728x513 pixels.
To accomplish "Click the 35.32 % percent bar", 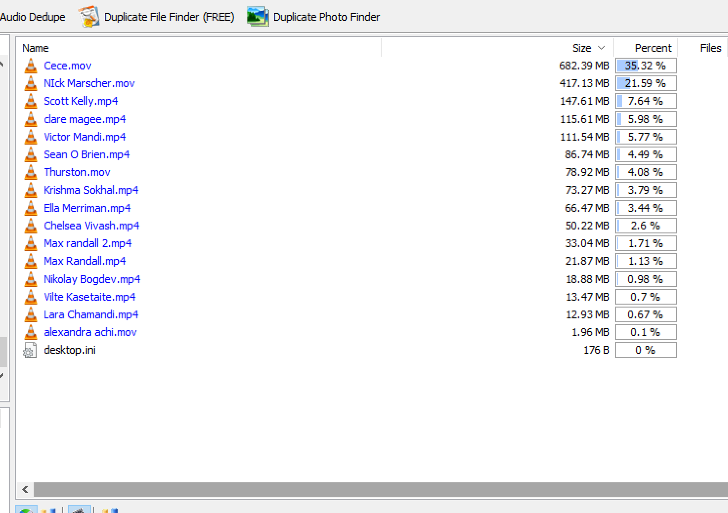I will (646, 66).
